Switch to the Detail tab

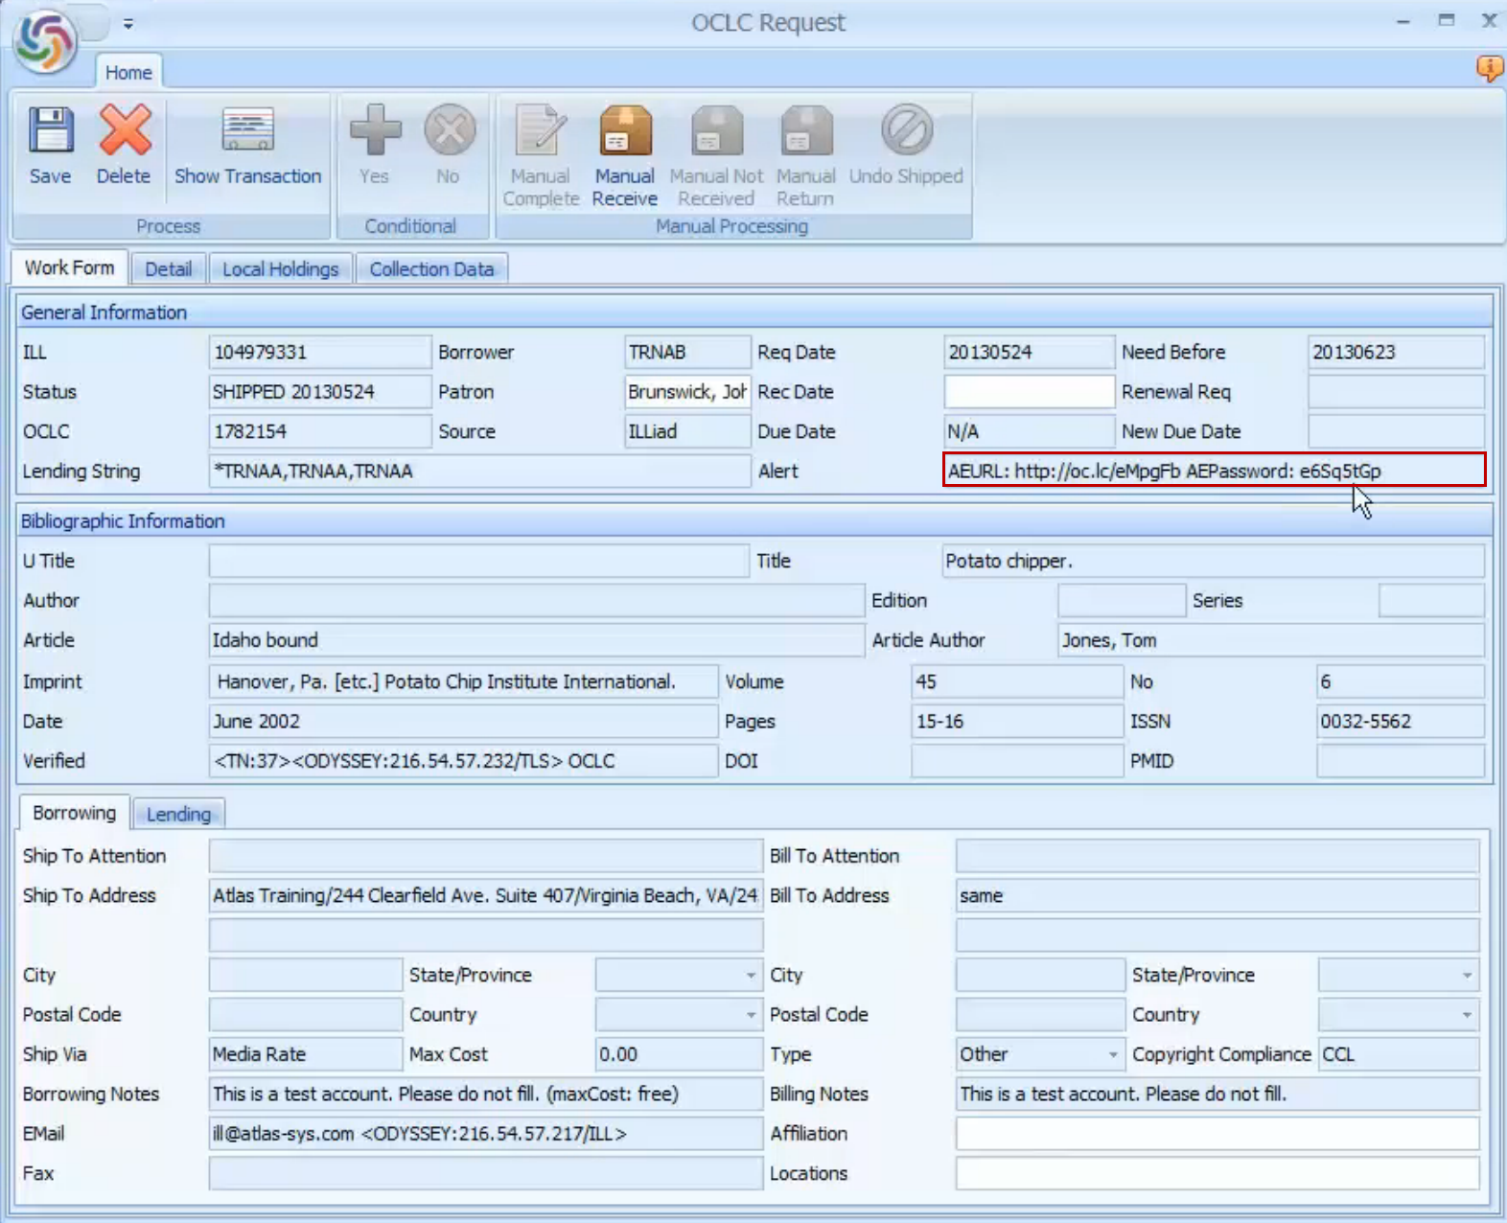coord(168,269)
